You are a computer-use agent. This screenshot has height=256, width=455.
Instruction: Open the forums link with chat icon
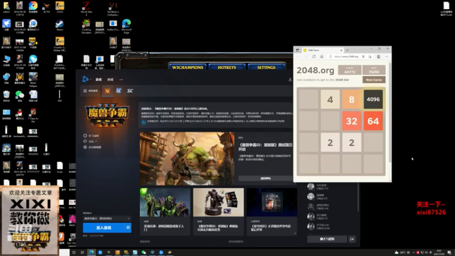click(x=90, y=141)
